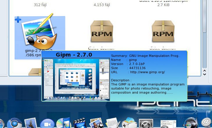The height and width of the screenshot is (128, 212).
Task: Select the gimp-2.7.0 rpm file icon
Action: click(39, 31)
